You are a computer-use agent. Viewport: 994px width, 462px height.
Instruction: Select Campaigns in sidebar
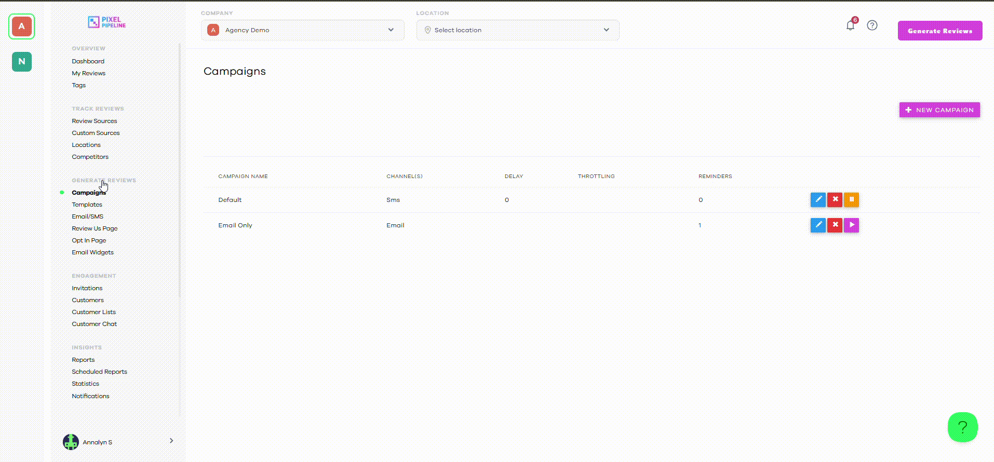coord(89,193)
